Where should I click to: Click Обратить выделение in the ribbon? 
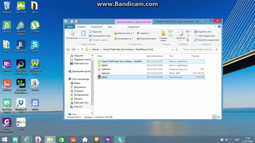[206, 40]
